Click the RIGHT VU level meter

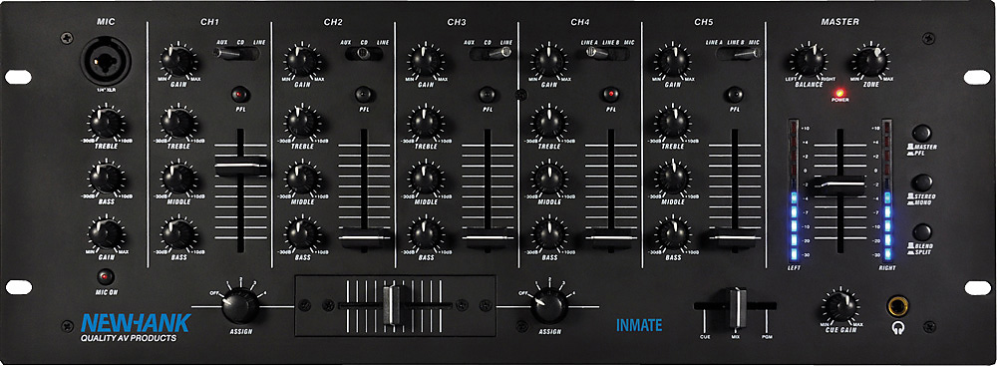coord(886,190)
